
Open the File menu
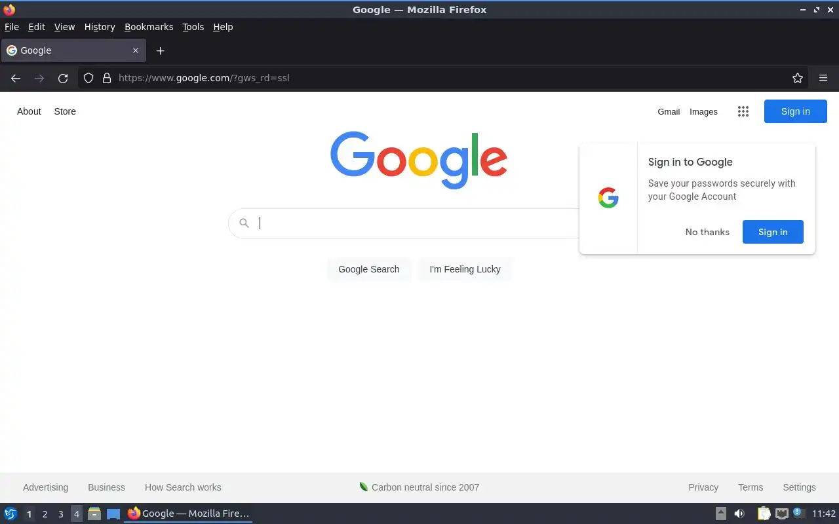(x=12, y=27)
